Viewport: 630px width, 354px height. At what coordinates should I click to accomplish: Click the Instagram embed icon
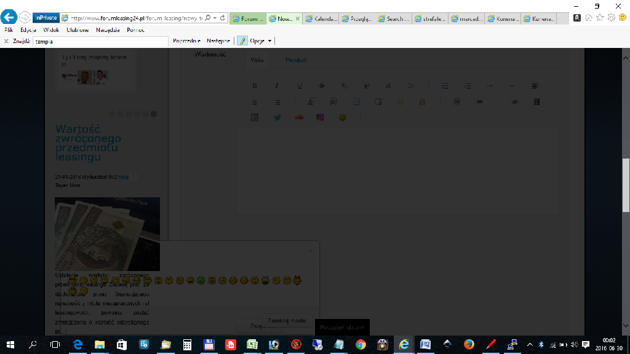click(x=320, y=117)
